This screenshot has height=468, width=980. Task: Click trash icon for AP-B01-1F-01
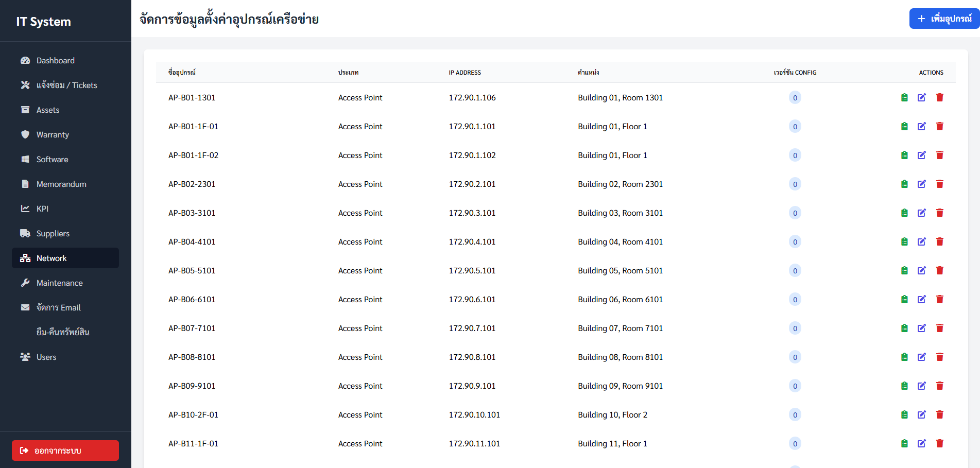[940, 126]
